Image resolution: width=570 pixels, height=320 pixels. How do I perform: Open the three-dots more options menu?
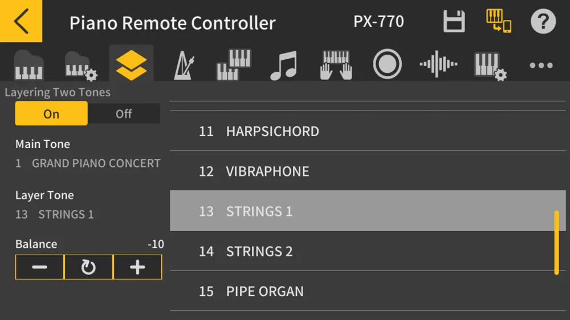[540, 65]
